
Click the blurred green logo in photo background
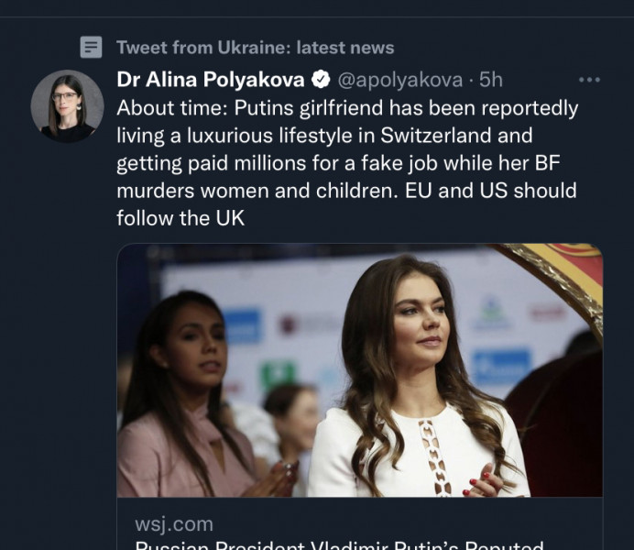(277, 376)
